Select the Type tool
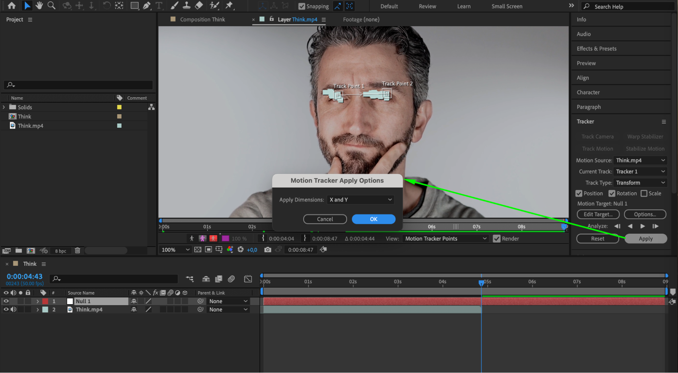The width and height of the screenshot is (678, 373). (x=159, y=5)
